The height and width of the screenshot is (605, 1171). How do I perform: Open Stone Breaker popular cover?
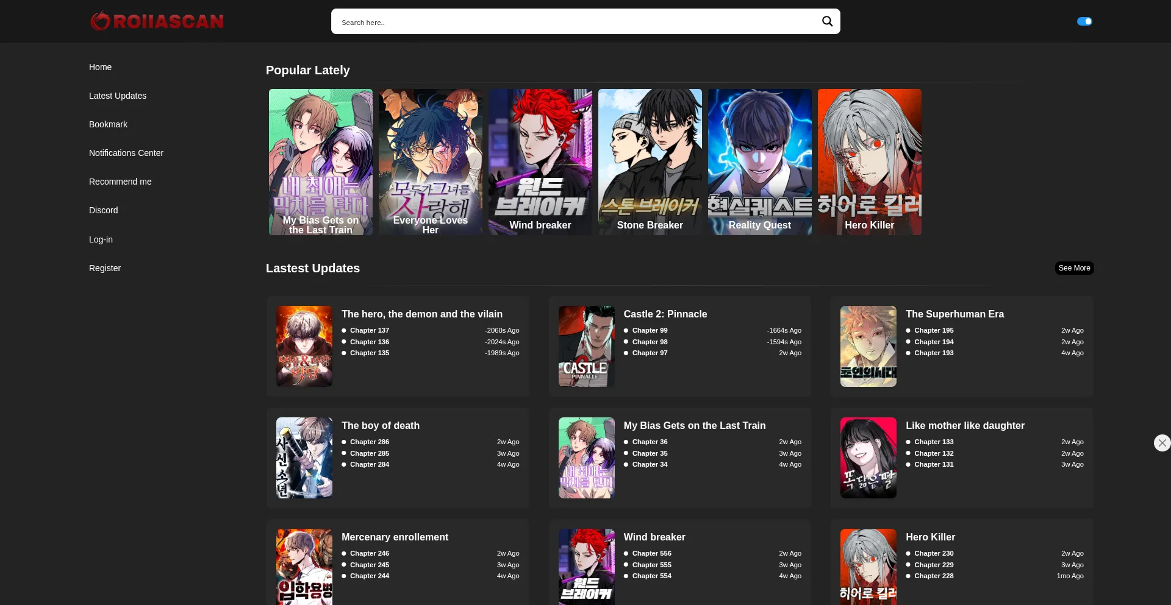[x=650, y=162]
